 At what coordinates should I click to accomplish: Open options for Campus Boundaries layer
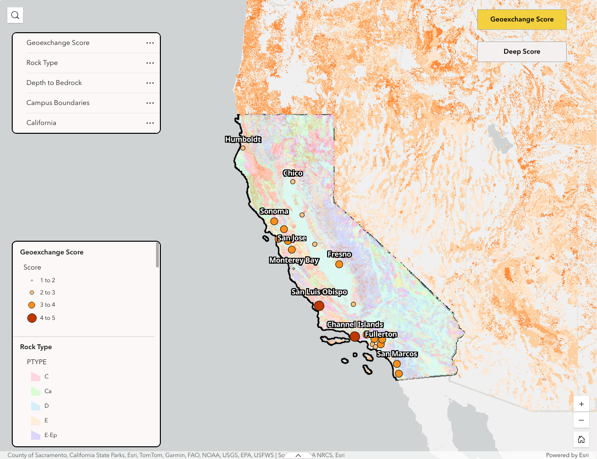point(150,103)
